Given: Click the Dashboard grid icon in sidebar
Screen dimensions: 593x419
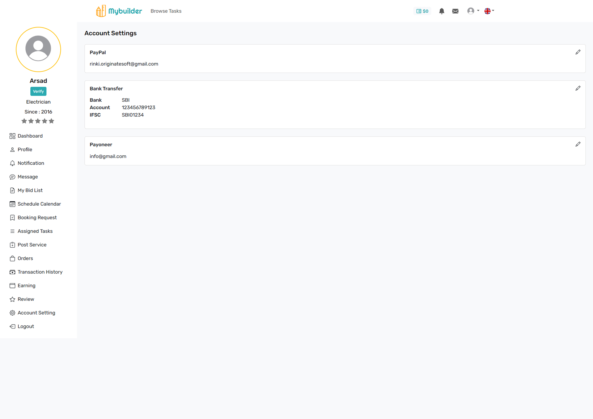Looking at the screenshot, I should pyautogui.click(x=12, y=136).
